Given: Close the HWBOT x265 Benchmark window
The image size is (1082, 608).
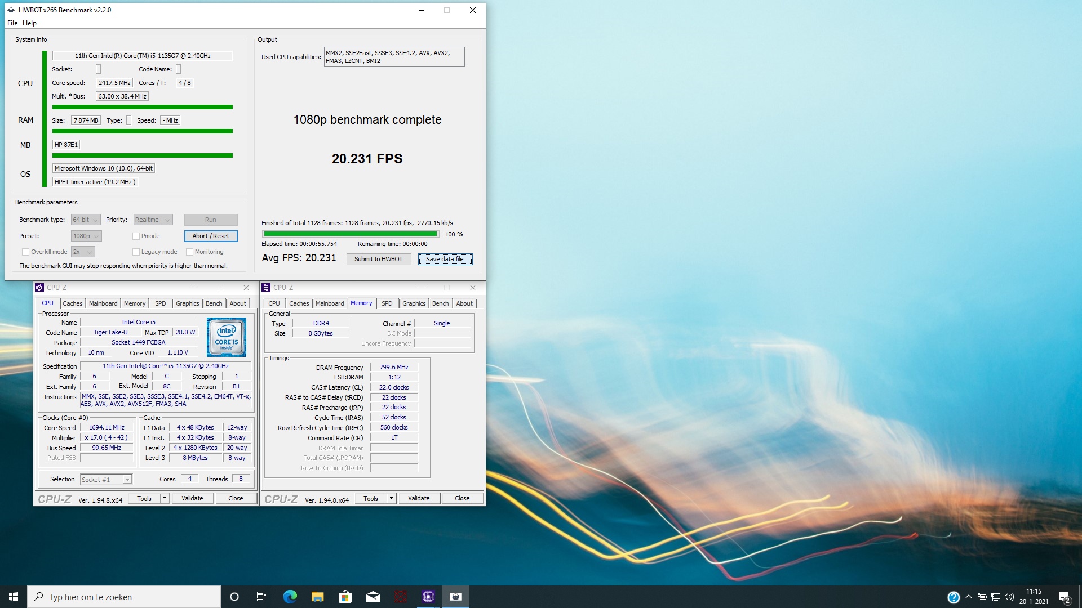Looking at the screenshot, I should (x=473, y=10).
